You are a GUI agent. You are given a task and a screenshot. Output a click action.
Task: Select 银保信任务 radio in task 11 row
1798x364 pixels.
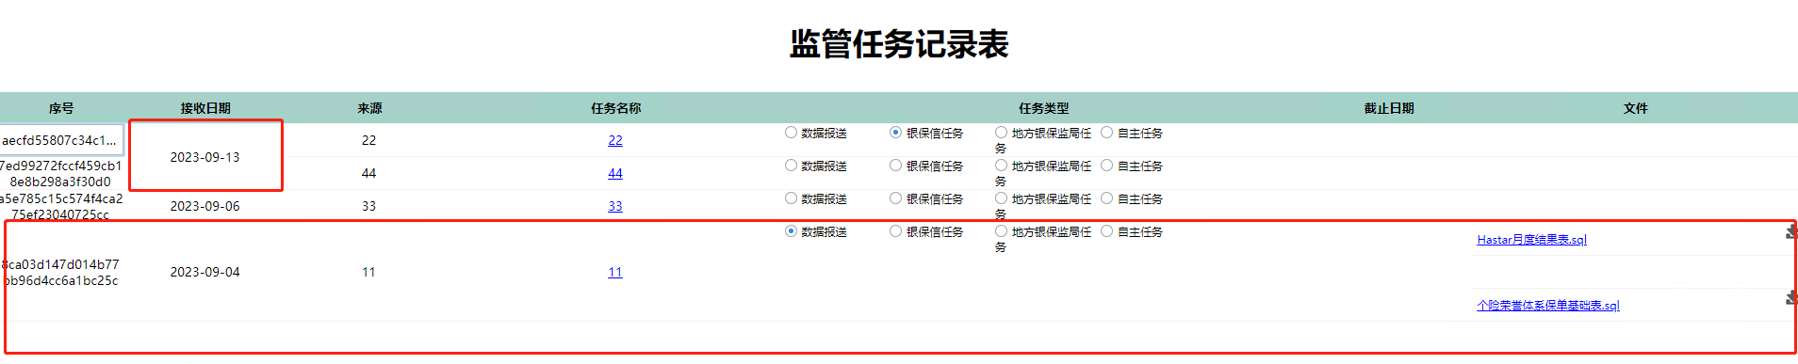pos(896,231)
